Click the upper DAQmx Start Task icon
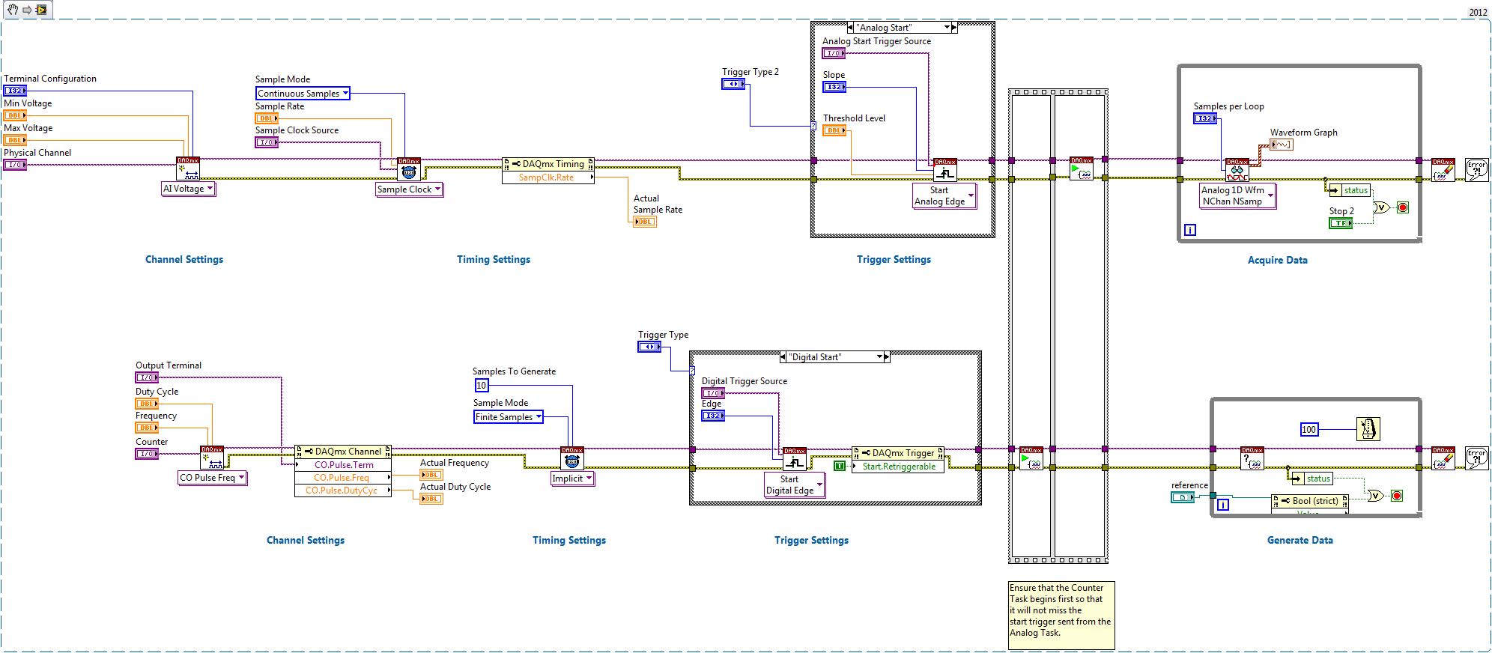This screenshot has height=653, width=1492. coord(1082,168)
